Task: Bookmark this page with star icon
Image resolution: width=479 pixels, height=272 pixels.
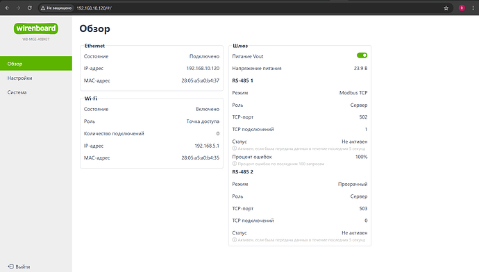Action: (446, 8)
